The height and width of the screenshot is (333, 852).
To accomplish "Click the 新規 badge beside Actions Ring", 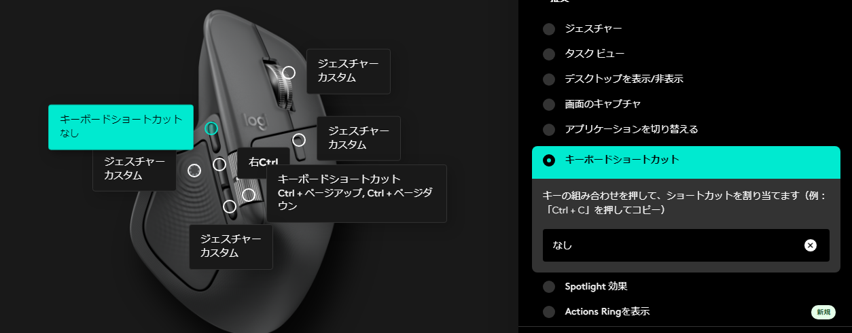I will click(x=823, y=312).
